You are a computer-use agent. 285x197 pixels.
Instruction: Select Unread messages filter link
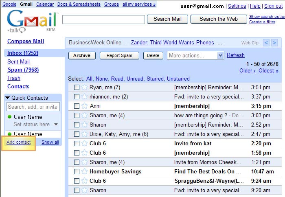135,79
